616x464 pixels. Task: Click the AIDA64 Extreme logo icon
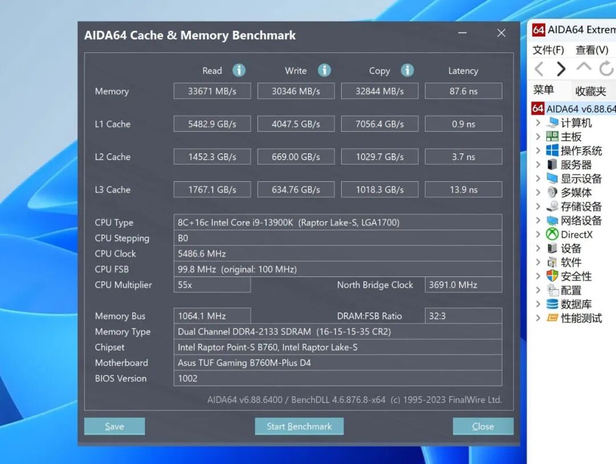(538, 30)
